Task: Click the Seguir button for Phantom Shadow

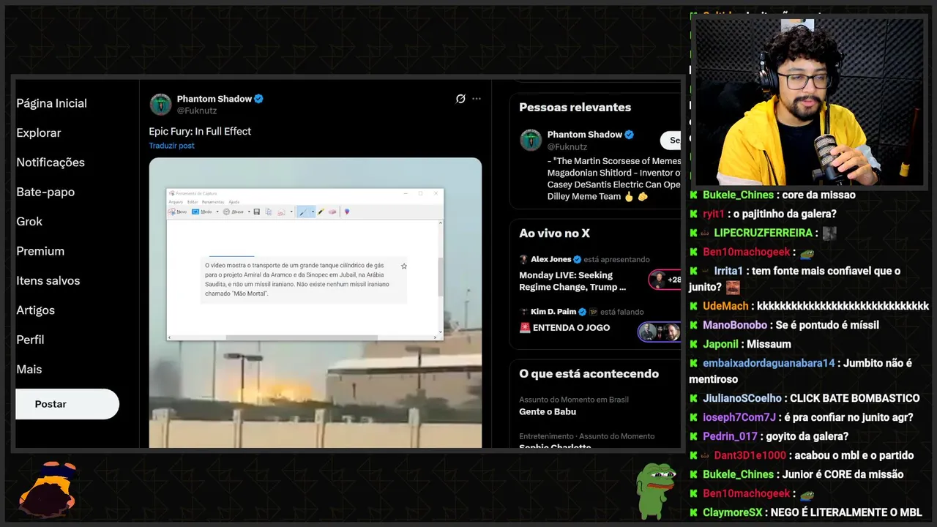Action: tap(670, 141)
